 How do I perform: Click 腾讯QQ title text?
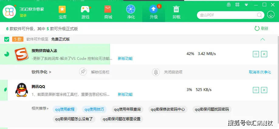[38, 86]
